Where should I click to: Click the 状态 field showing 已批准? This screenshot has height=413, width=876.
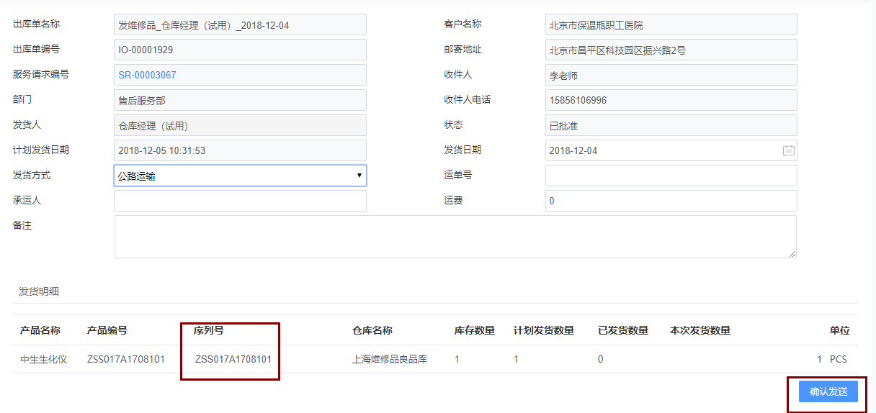671,125
